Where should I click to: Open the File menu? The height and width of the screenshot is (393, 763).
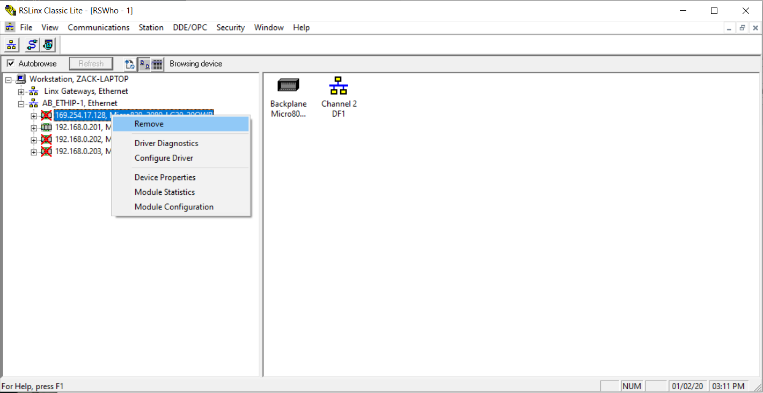pos(26,27)
